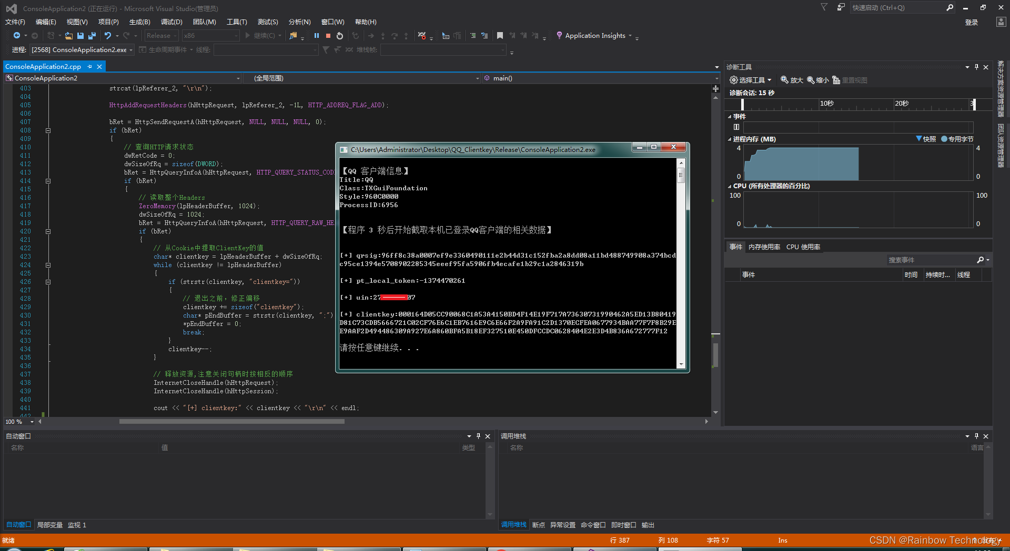
Task: Click the Undo arrow icon
Action: [108, 36]
